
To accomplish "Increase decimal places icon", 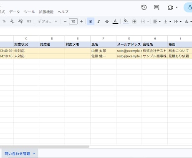I will click(20, 21).
